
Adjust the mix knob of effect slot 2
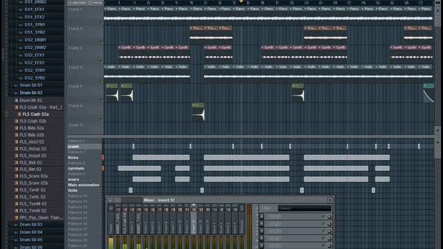tap(329, 224)
